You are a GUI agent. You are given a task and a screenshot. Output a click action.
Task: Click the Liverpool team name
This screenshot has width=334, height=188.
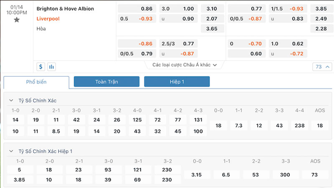tap(49, 18)
